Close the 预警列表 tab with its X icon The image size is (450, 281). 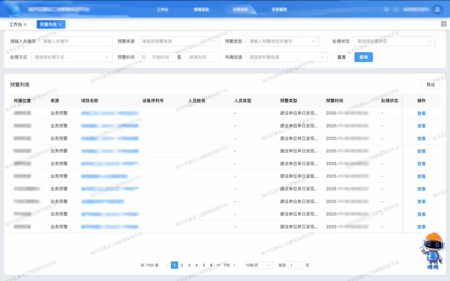point(60,25)
